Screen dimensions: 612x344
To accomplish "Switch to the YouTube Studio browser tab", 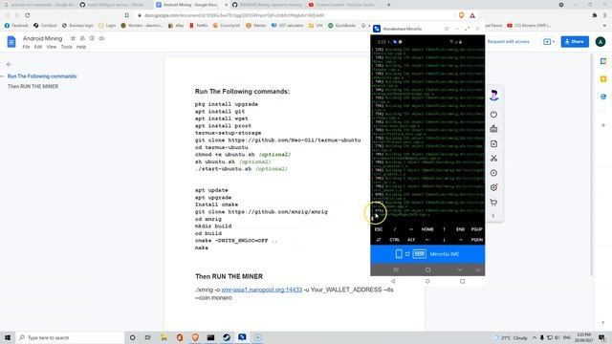I will click(x=344, y=5).
